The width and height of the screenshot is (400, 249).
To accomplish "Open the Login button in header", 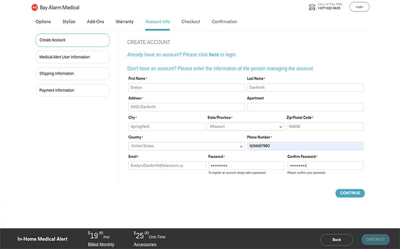I will point(359,7).
